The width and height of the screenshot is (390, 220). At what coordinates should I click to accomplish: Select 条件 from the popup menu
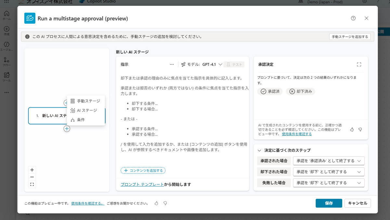pyautogui.click(x=81, y=120)
